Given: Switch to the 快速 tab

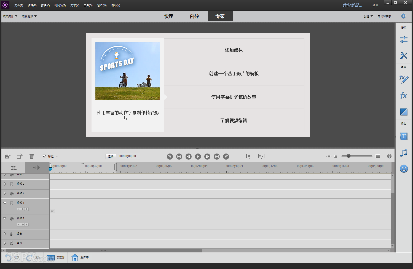Looking at the screenshot, I should click(x=169, y=16).
